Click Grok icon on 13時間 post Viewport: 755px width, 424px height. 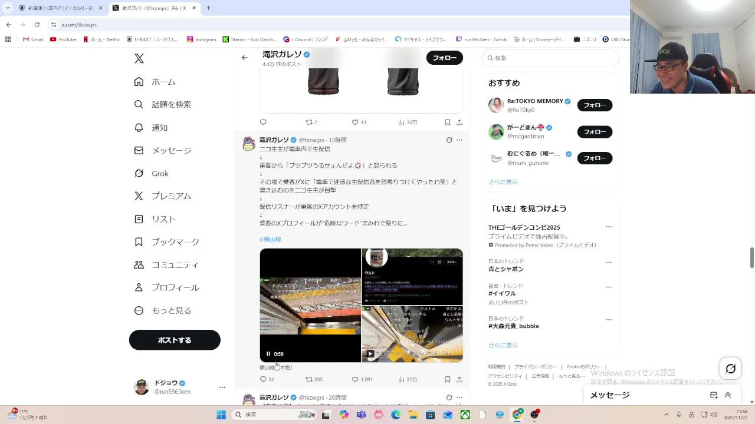pyautogui.click(x=449, y=140)
